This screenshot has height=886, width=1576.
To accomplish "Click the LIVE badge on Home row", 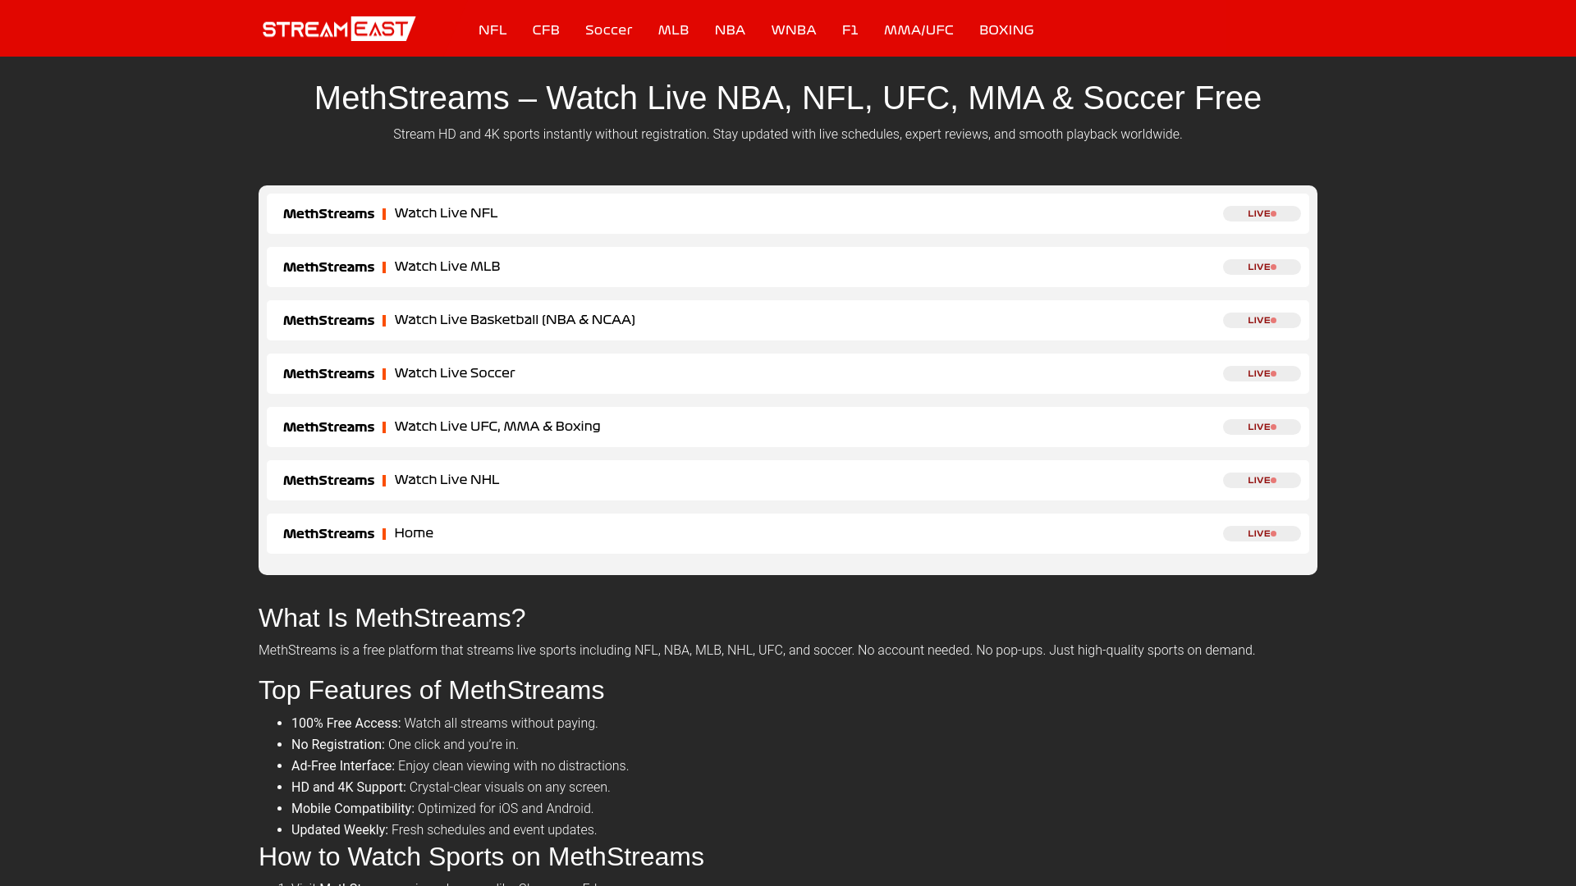I will (x=1262, y=533).
